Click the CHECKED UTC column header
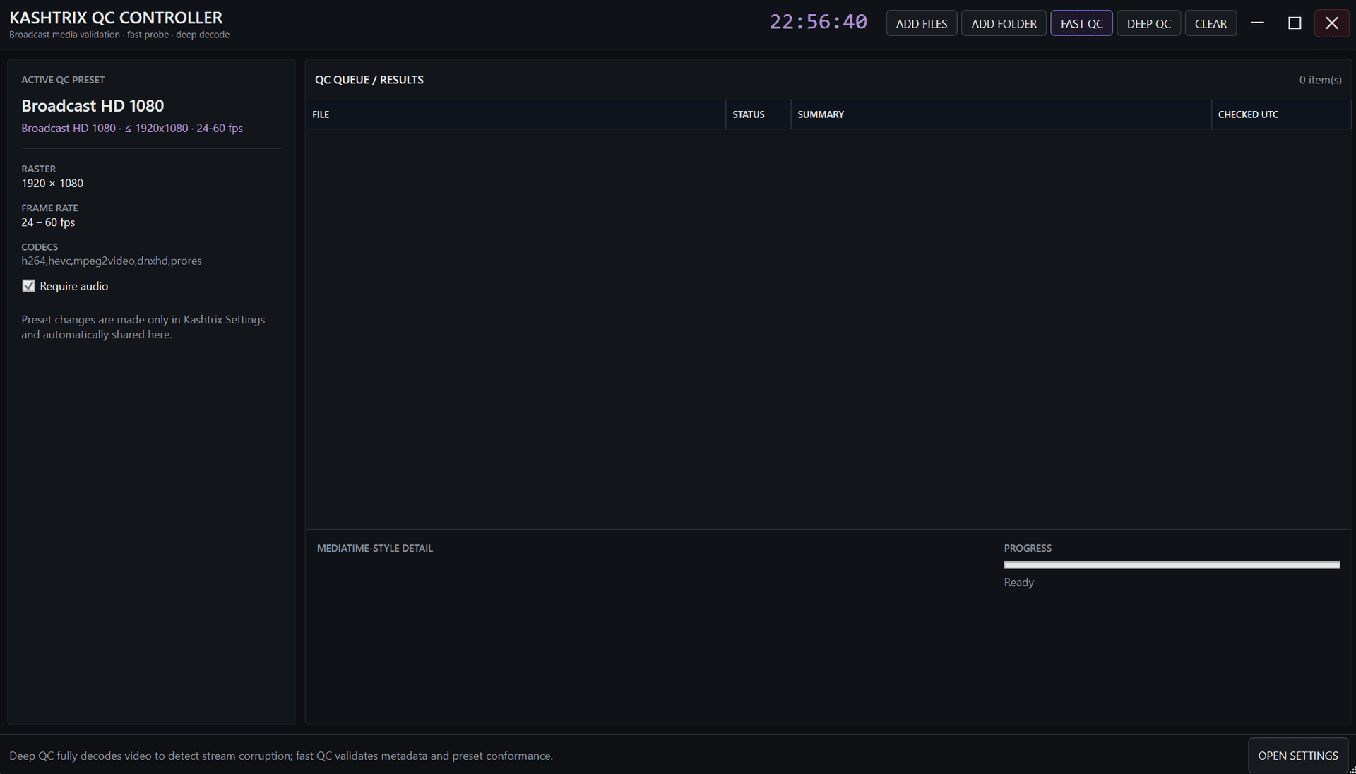1356x774 pixels. [1281, 114]
